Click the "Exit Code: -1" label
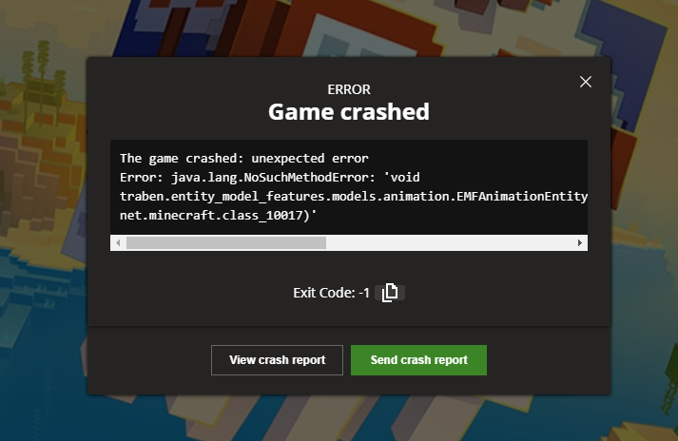The image size is (678, 441). point(331,293)
